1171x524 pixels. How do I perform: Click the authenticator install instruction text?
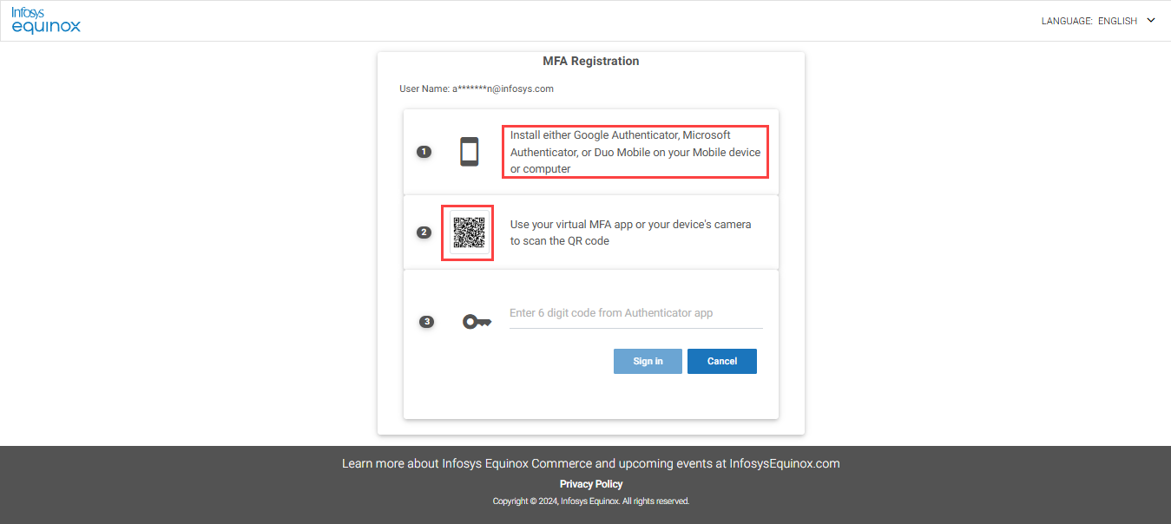coord(635,152)
